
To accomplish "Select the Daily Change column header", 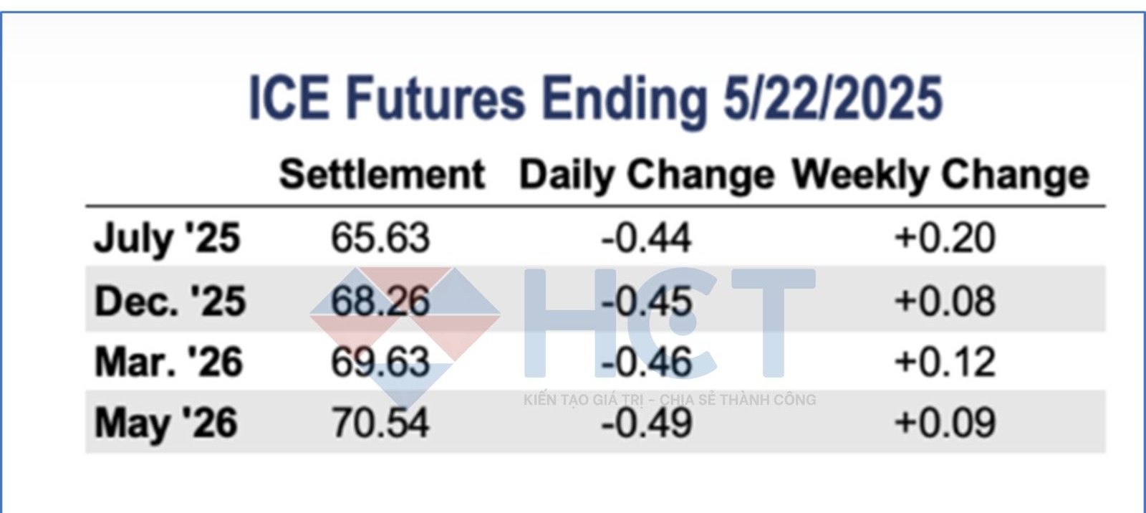I will [x=647, y=176].
